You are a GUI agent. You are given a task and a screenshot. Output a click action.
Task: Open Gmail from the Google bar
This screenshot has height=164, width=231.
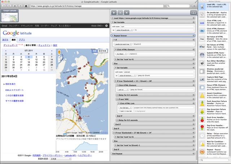click(4, 26)
